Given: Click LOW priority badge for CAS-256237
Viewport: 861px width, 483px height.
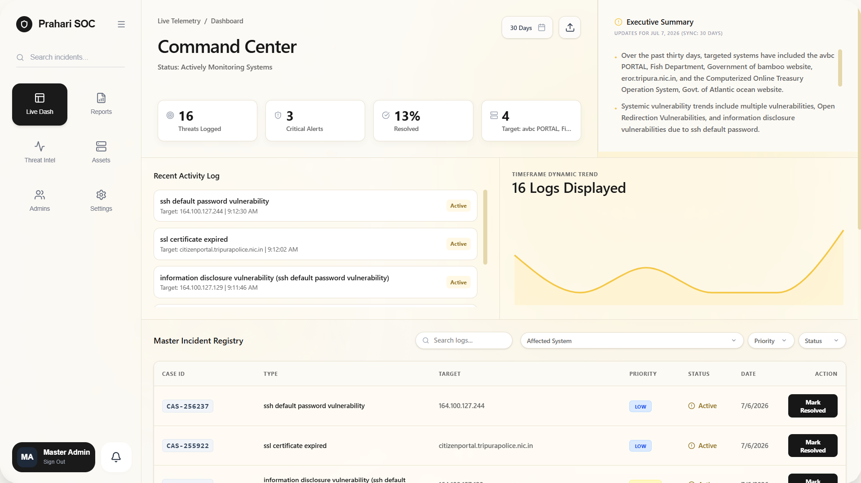Looking at the screenshot, I should (640, 406).
